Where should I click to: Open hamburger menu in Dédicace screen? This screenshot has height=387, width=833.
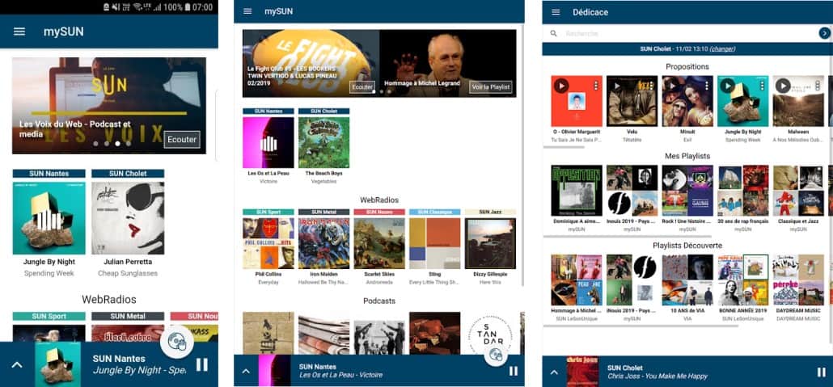(556, 12)
